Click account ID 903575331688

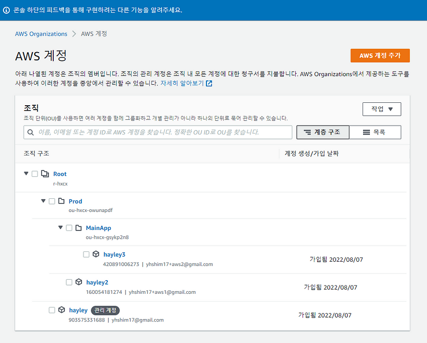click(87, 320)
